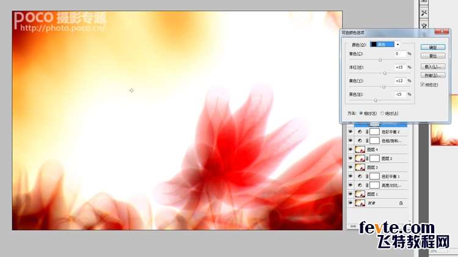The image size is (458, 257).
Task: Toggle the 预览(P) checkbox
Action: click(423, 85)
